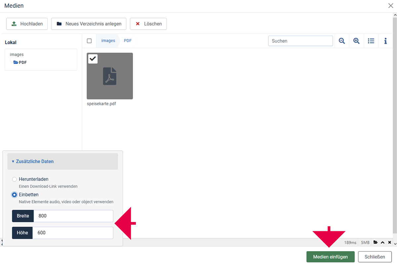
Task: Navigate to images in the breadcrumb
Action: (x=108, y=41)
